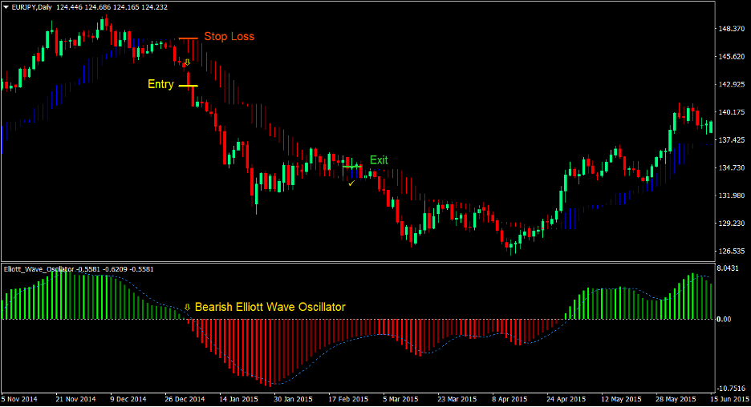Image resolution: width=751 pixels, height=407 pixels.
Task: Click the 24 Apr 2015 date label
Action: click(x=566, y=399)
